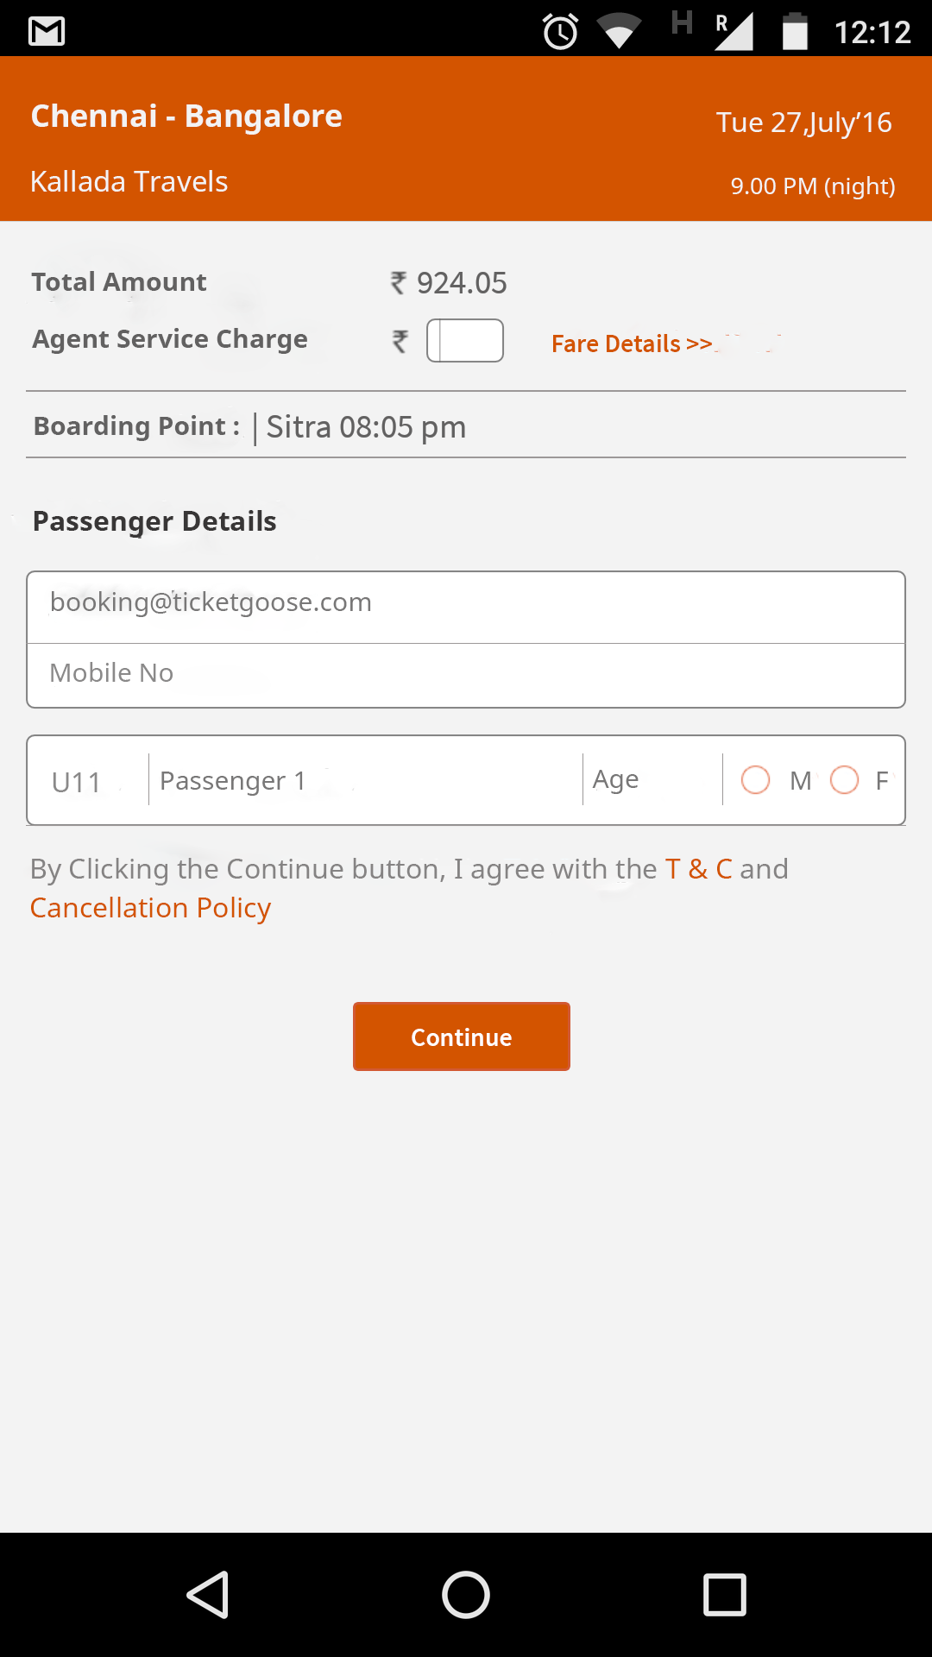Tap the recent apps square button

tap(725, 1594)
